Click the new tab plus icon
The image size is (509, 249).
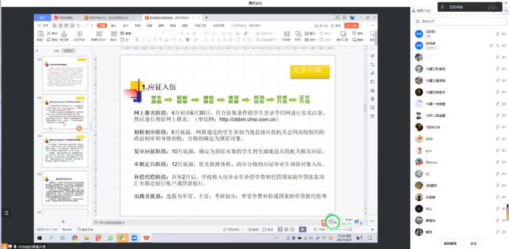point(206,18)
